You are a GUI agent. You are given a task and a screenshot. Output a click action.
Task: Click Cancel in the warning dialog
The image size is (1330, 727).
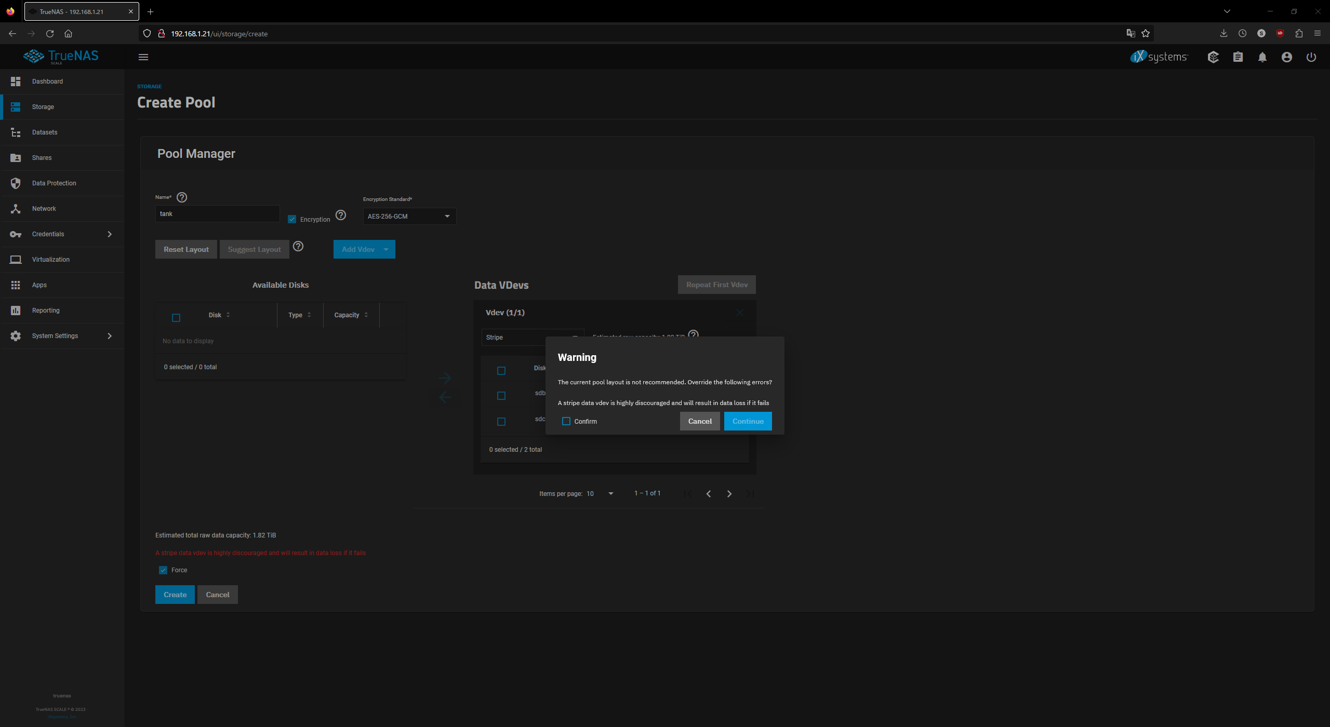[699, 421]
